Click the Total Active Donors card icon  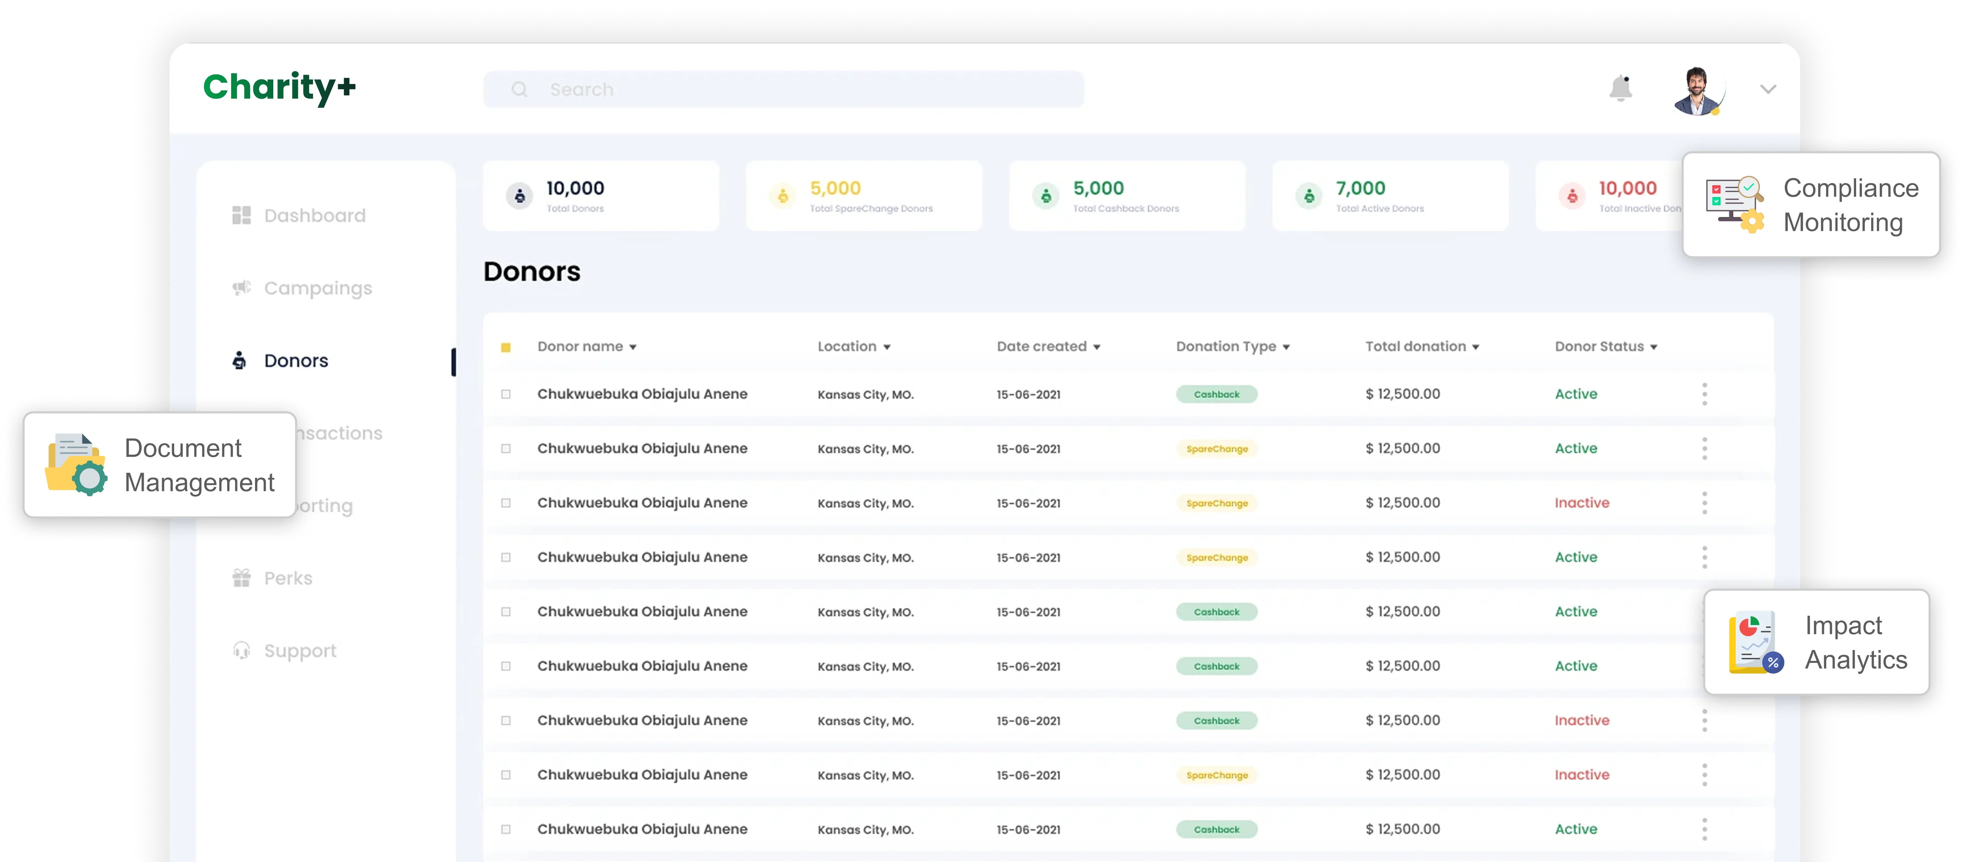(x=1309, y=195)
